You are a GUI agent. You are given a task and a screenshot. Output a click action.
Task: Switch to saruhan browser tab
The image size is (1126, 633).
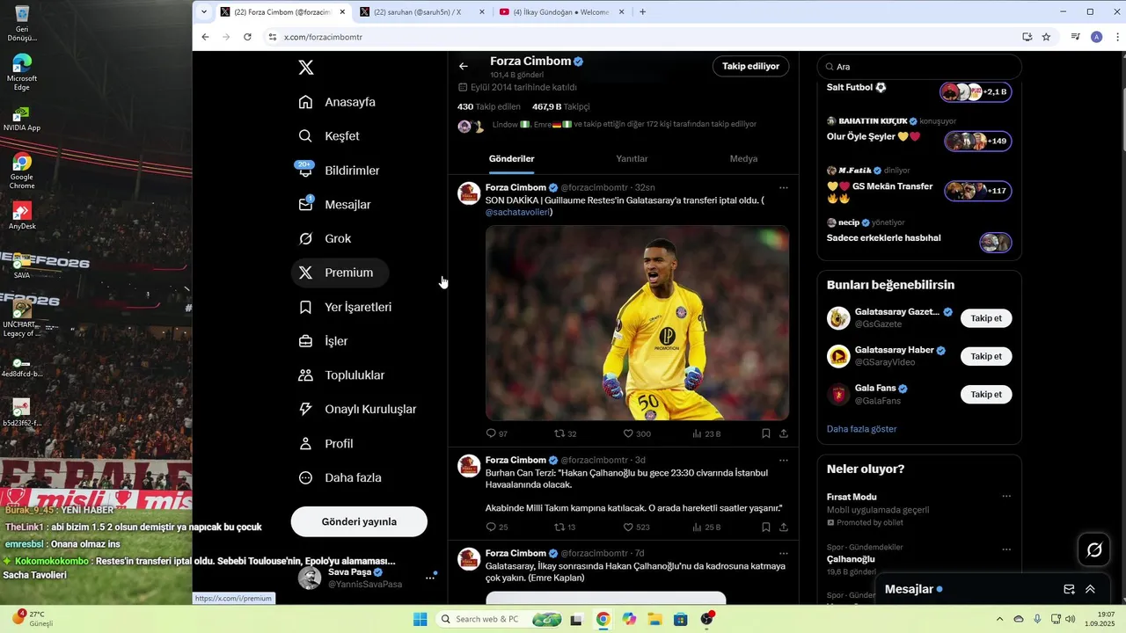(422, 12)
